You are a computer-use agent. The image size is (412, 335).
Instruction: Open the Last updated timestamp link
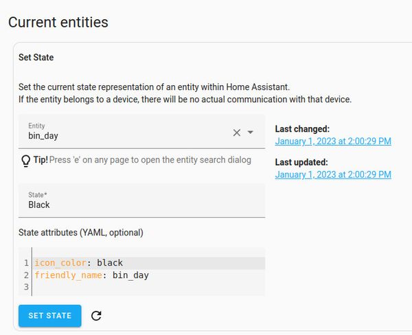click(333, 174)
